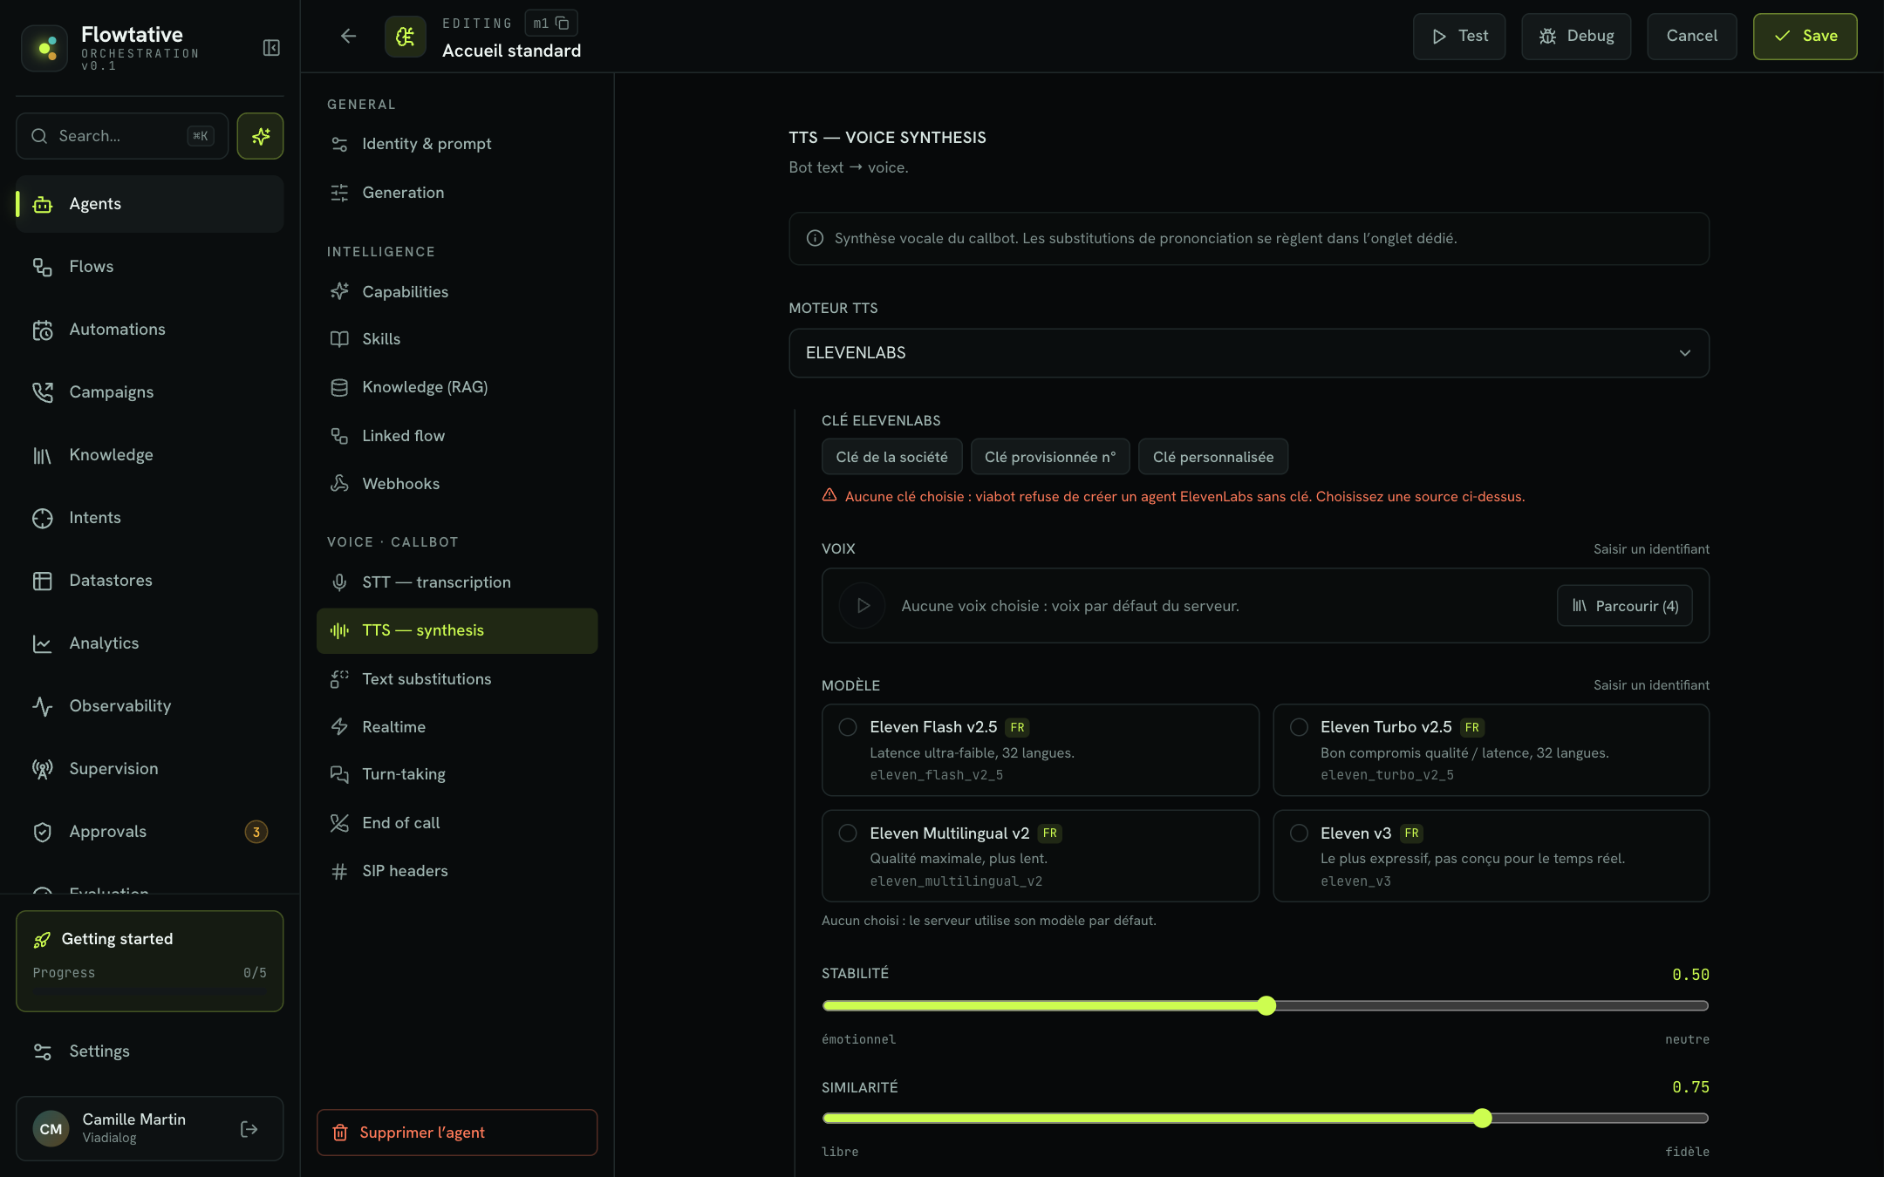Open Supervision in the sidebar
This screenshot has width=1884, height=1177.
[x=149, y=769]
